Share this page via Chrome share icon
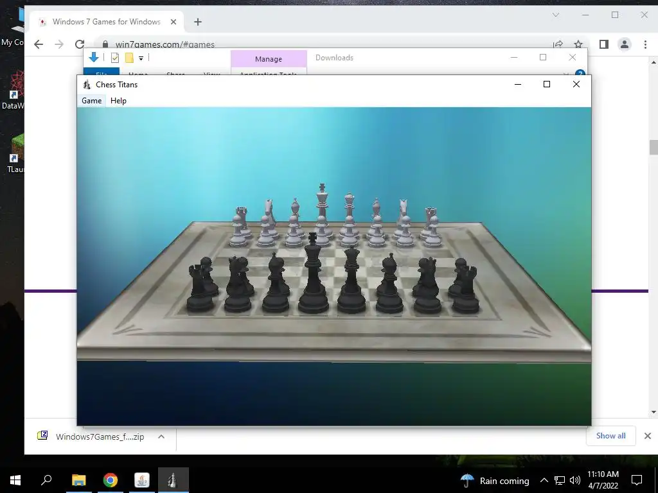The width and height of the screenshot is (658, 493). tap(558, 44)
